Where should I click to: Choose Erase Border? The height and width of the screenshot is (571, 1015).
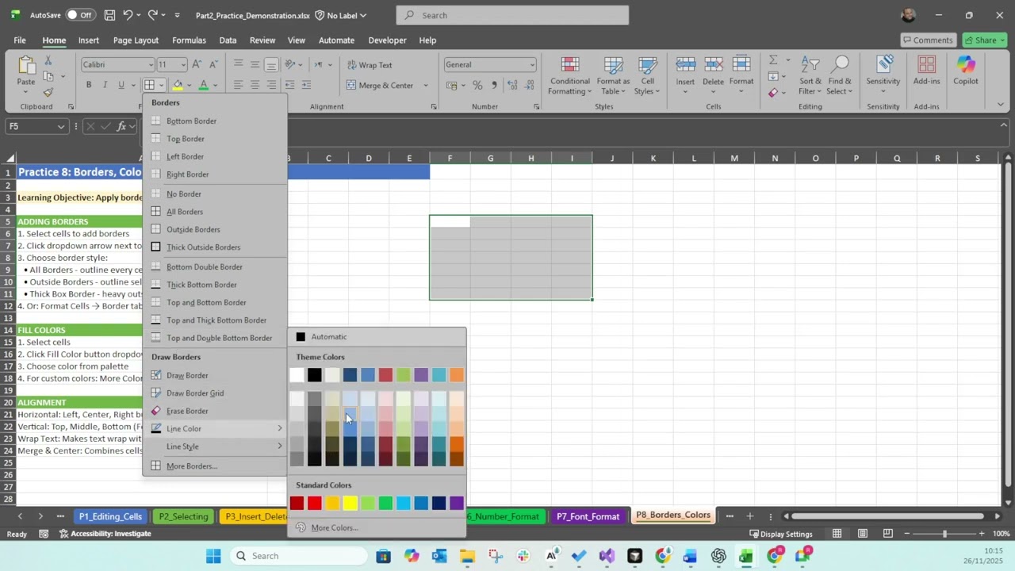(x=215, y=411)
